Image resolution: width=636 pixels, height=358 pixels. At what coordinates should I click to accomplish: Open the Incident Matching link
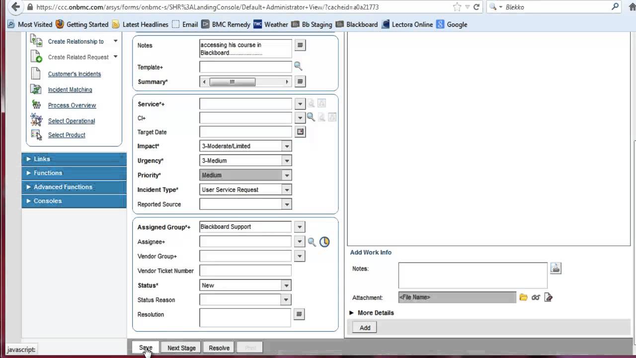[x=70, y=90]
